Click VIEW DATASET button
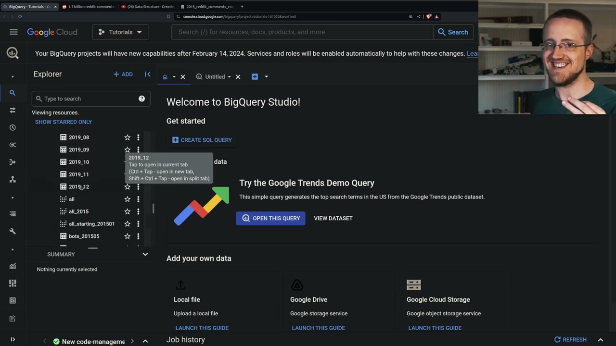The image size is (616, 346). (333, 218)
